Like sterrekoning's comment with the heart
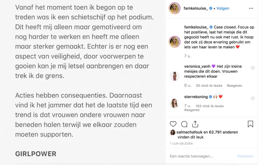Viewport: 258px width, 165px height. pyautogui.click(x=253, y=98)
